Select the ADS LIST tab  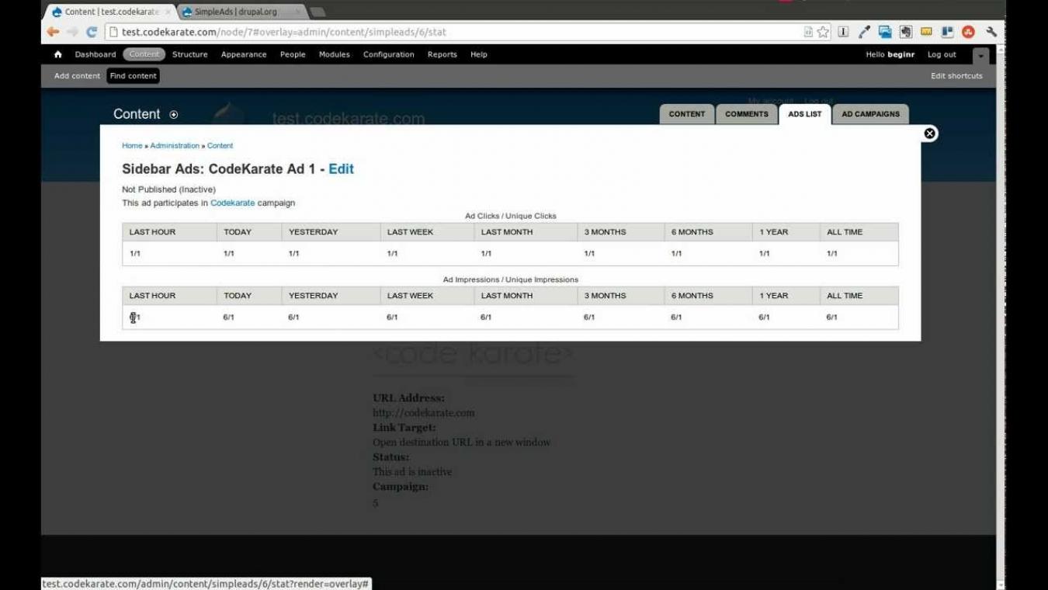[x=805, y=114]
